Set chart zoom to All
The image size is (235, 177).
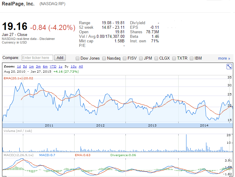coord(81,66)
